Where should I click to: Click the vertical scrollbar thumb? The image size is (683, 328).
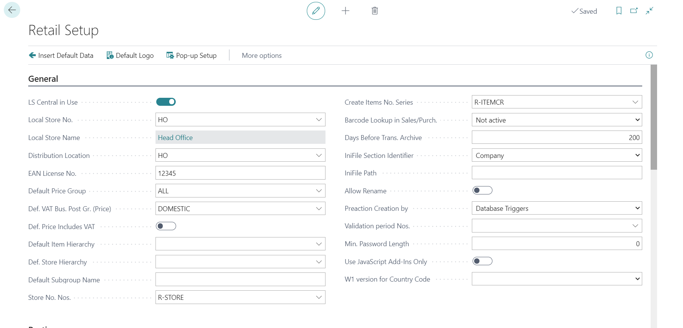click(x=654, y=117)
